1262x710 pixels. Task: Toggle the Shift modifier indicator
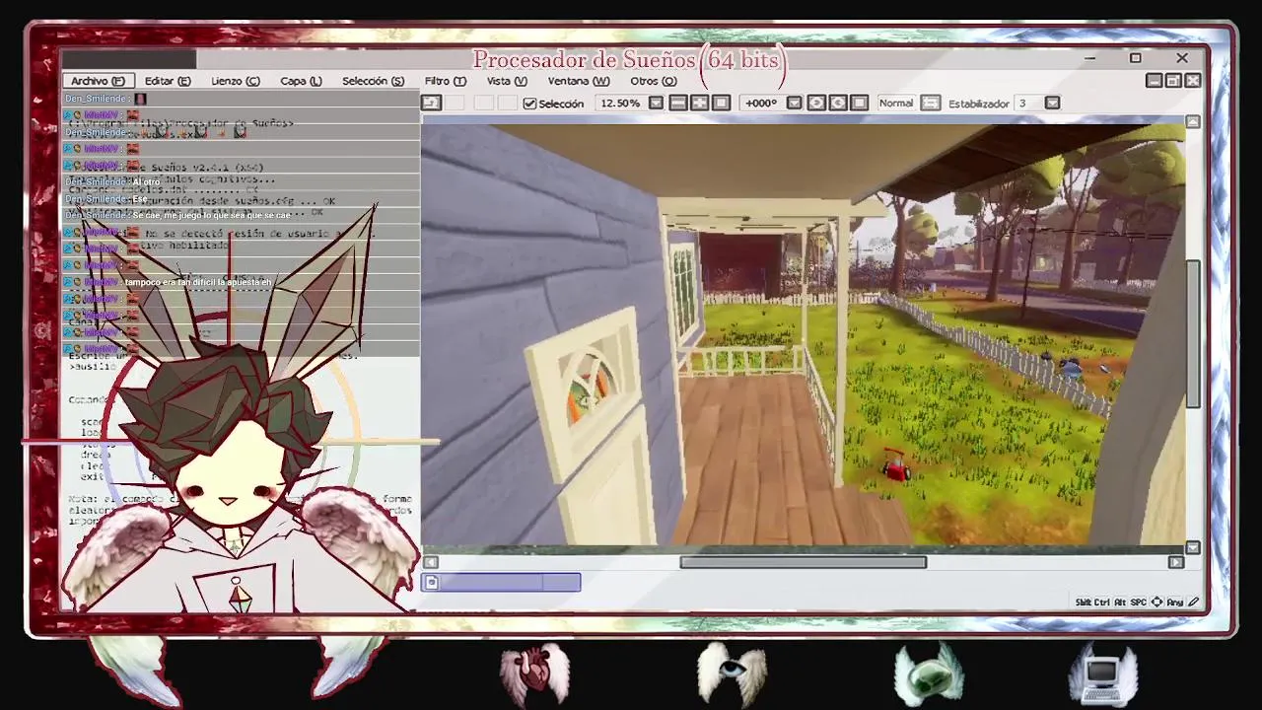point(1083,602)
